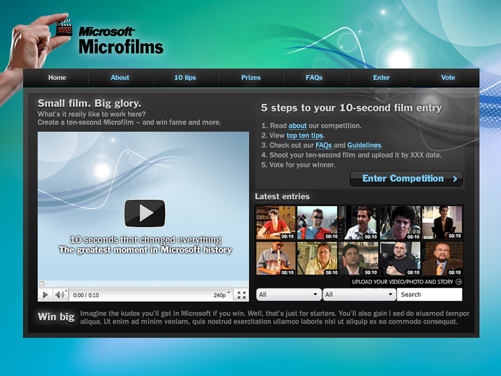
Task: Open thumbnail of curly-haired man close-up
Action: tap(400, 223)
